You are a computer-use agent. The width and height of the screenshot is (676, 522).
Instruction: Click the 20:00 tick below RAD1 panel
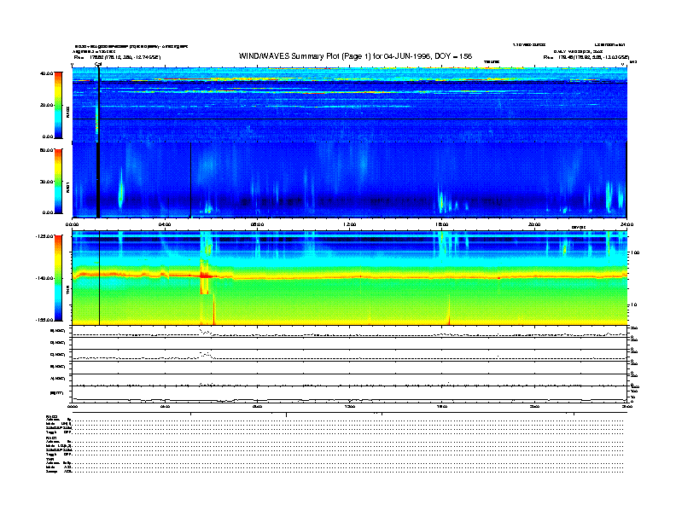coord(534,224)
